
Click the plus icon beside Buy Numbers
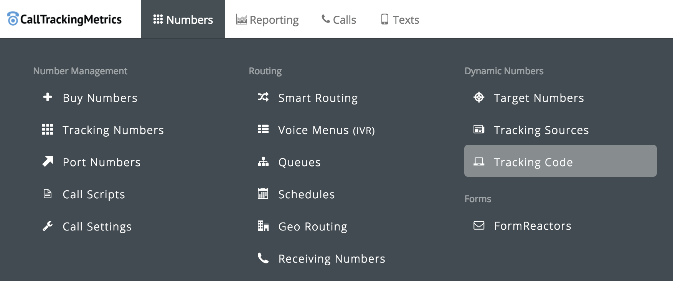[x=48, y=97]
